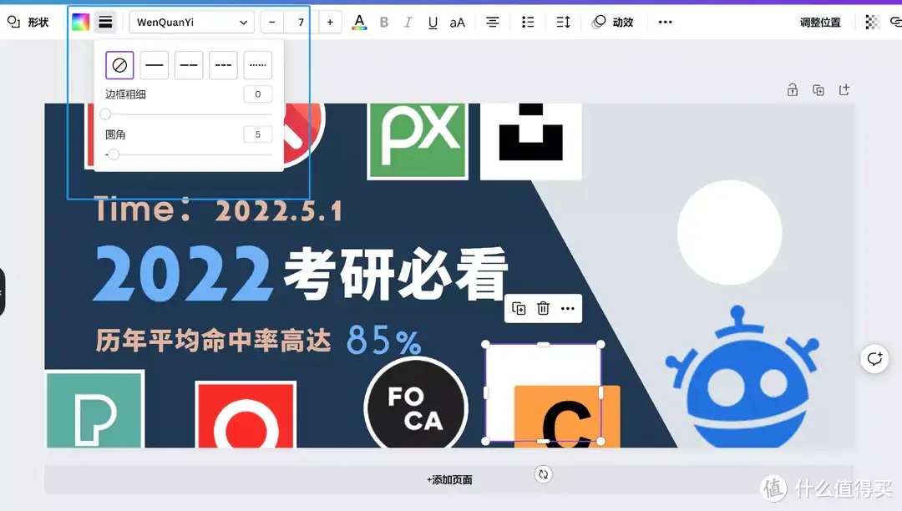Edit the font size value 7
902x511 pixels.
301,23
